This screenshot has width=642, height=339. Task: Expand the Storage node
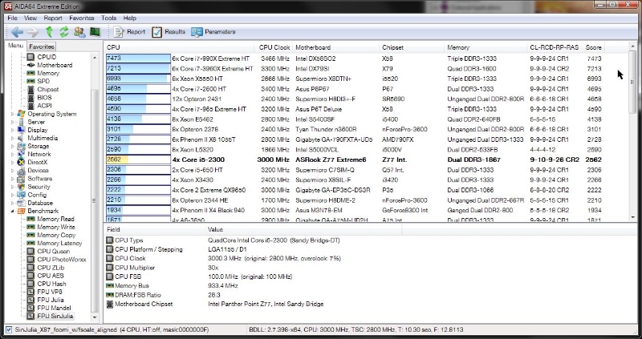click(x=12, y=146)
